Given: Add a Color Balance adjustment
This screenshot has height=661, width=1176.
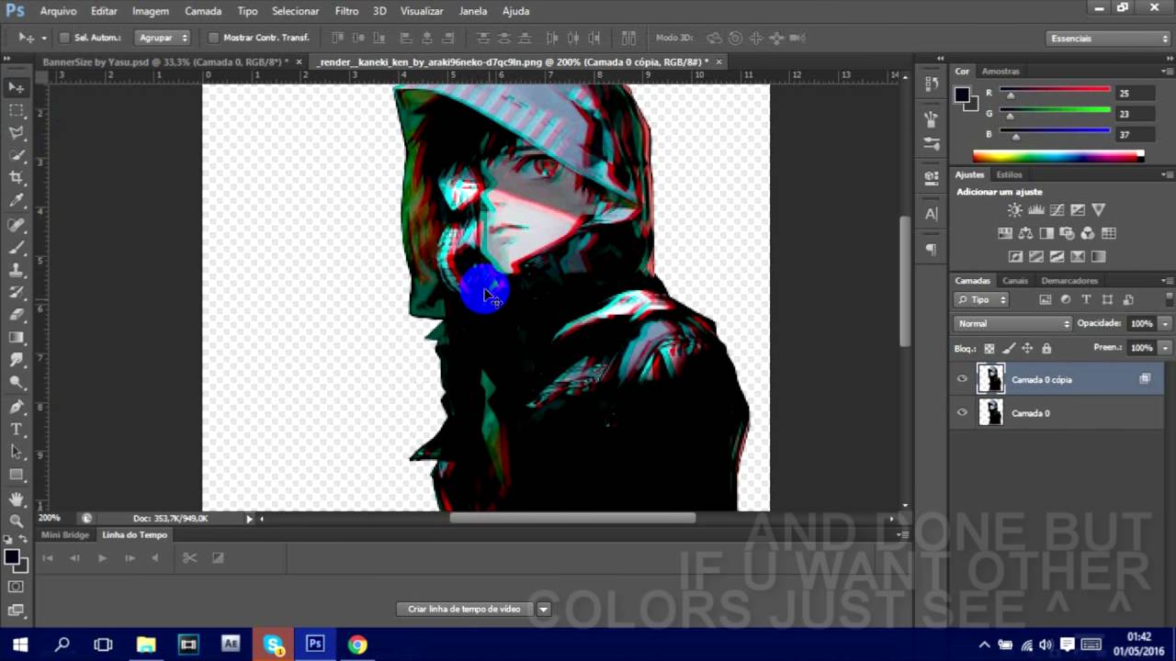Looking at the screenshot, I should coord(1025,233).
